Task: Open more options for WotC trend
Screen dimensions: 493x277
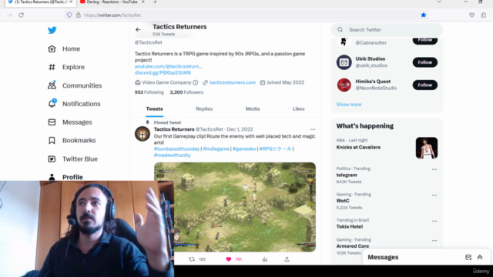Action: [434, 195]
